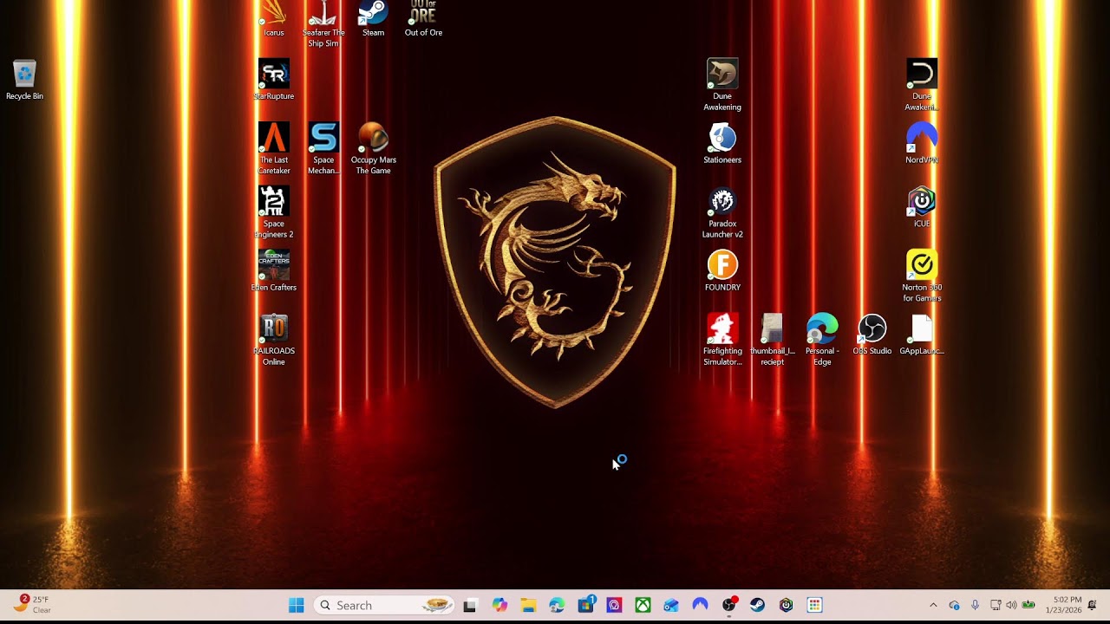
Task: Open the OneDrive tray icon
Action: (955, 605)
